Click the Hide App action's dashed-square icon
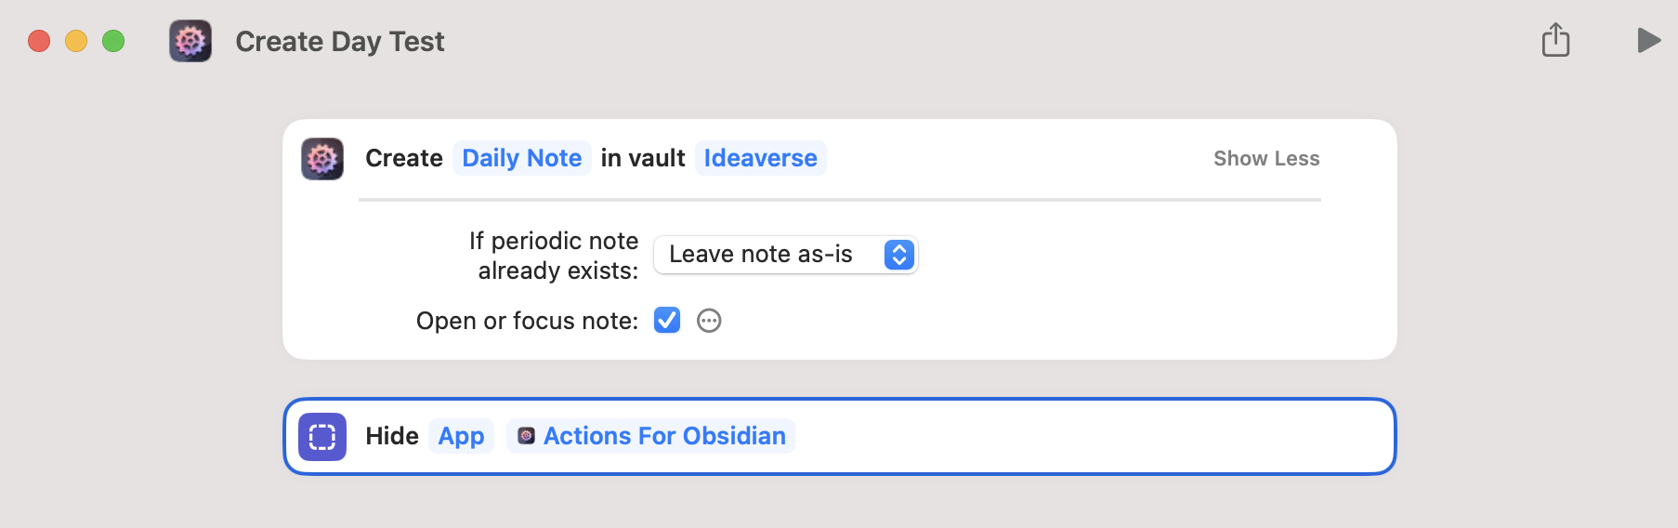The height and width of the screenshot is (528, 1678). tap(322, 437)
